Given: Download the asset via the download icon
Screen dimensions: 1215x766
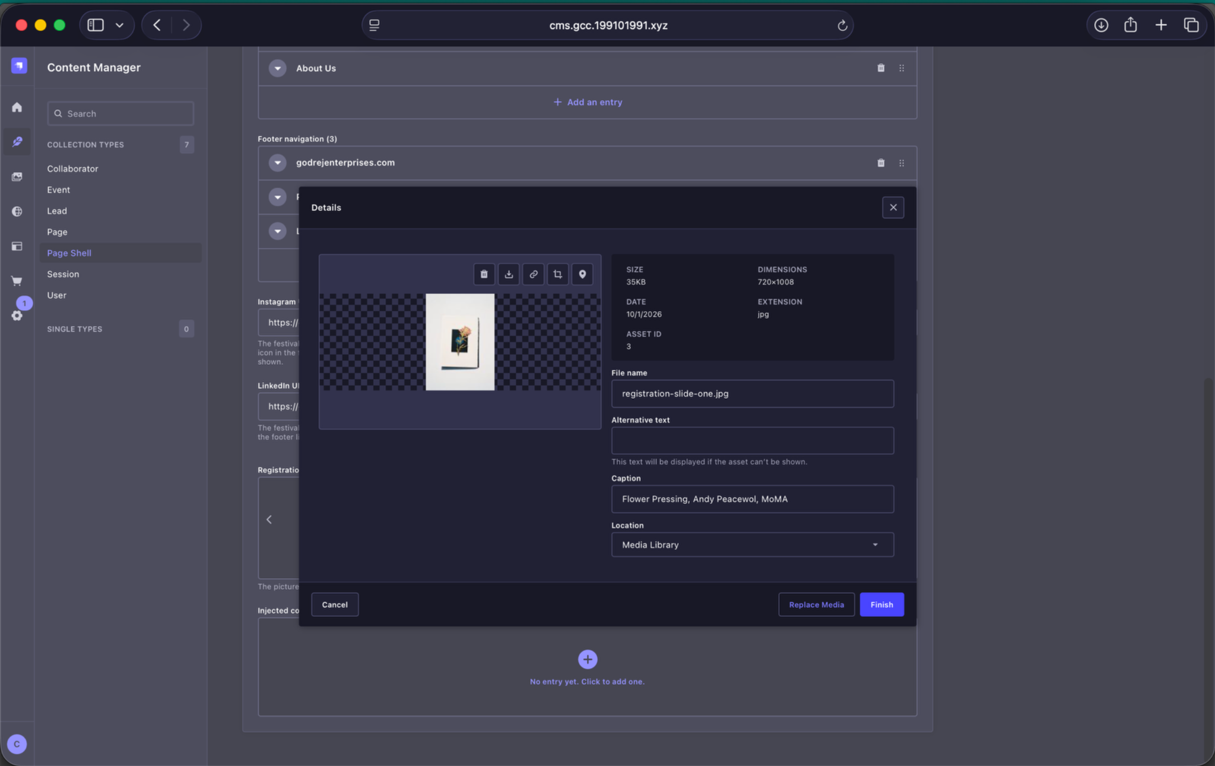Looking at the screenshot, I should coord(509,274).
